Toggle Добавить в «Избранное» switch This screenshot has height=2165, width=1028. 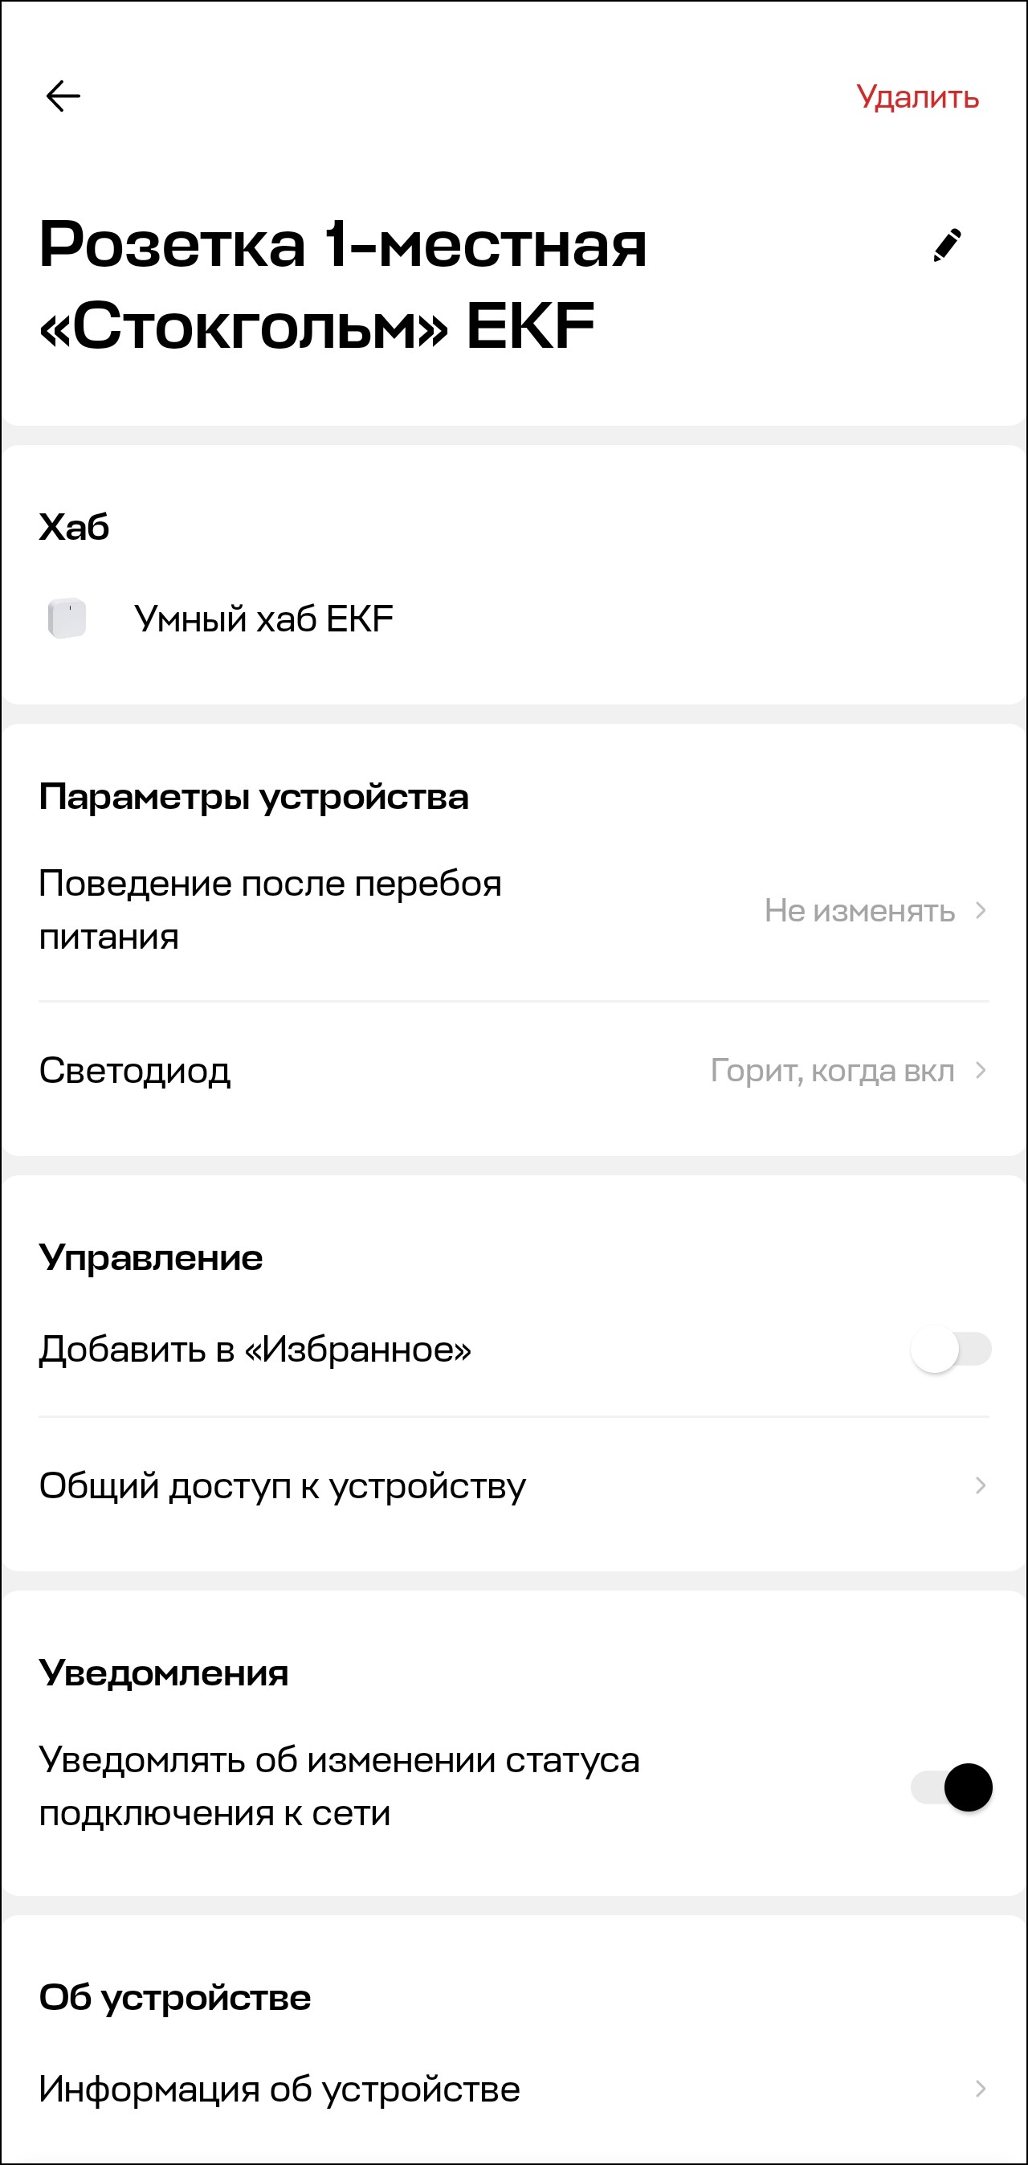[951, 1350]
